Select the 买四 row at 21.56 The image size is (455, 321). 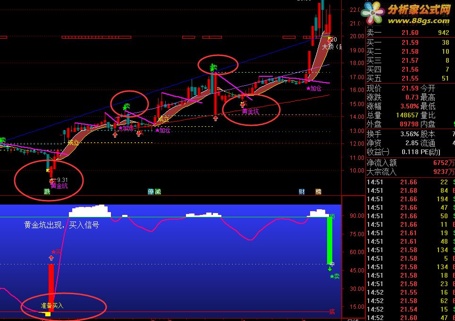tap(409, 70)
